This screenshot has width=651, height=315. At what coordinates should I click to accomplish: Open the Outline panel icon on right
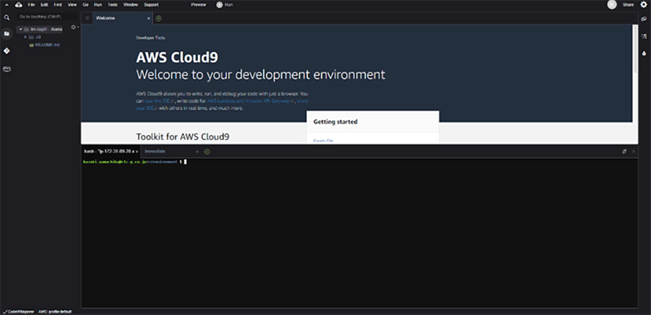coord(644,36)
